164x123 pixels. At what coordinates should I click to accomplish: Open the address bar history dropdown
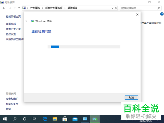[113, 8]
